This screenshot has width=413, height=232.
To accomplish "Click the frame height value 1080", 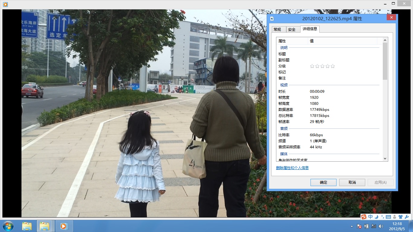I will point(314,104).
